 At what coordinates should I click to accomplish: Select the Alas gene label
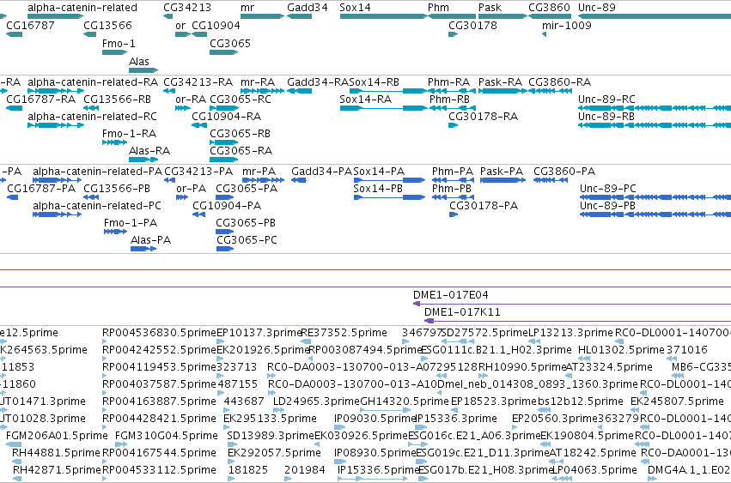[139, 62]
